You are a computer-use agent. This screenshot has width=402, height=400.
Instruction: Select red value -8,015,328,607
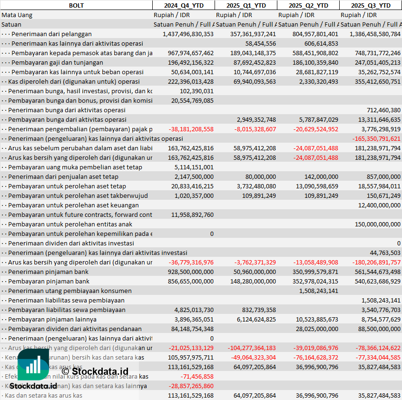pyautogui.click(x=255, y=129)
